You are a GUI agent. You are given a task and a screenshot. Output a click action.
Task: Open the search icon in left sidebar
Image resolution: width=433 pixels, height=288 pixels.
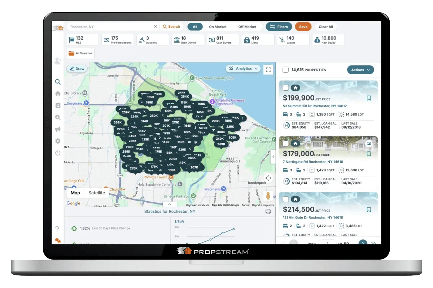click(58, 82)
